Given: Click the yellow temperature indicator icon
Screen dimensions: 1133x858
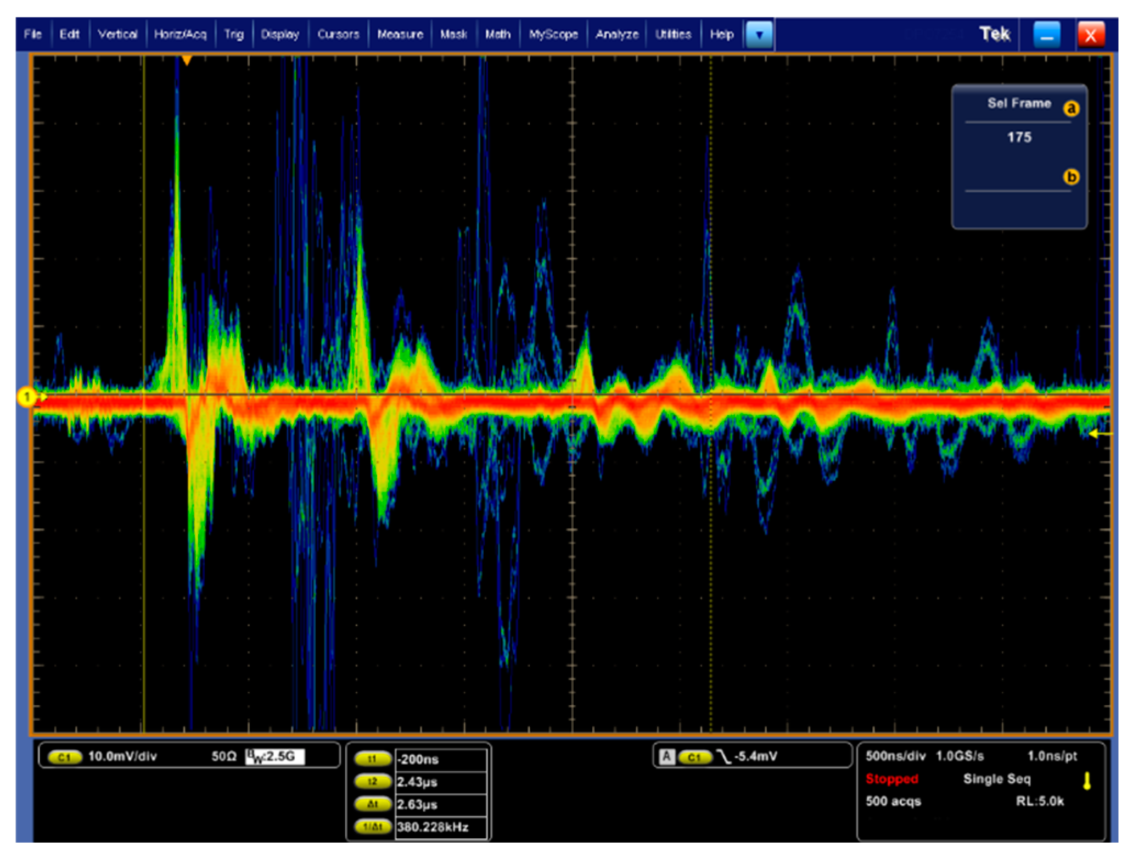Looking at the screenshot, I should (1086, 781).
